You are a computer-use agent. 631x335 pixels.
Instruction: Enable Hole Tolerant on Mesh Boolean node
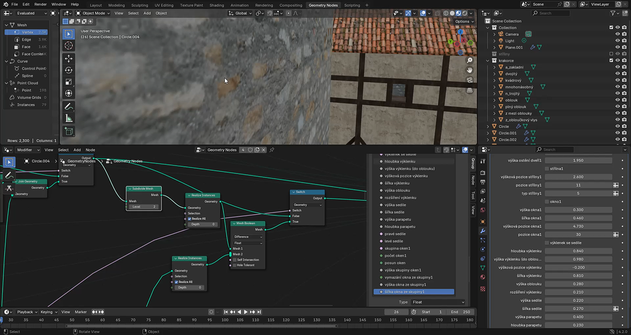point(235,265)
